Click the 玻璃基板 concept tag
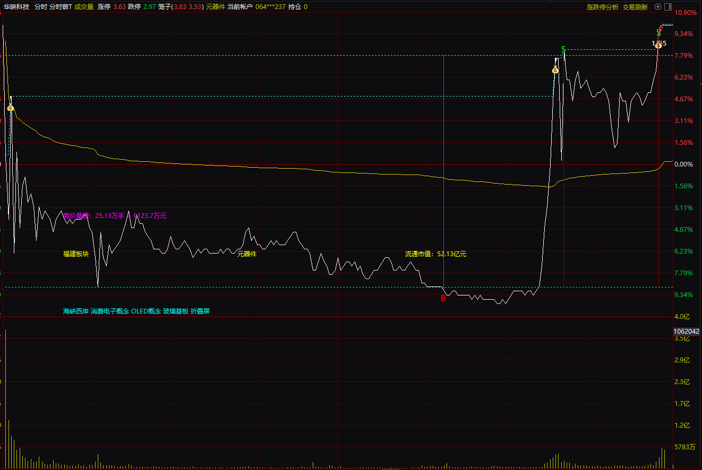The width and height of the screenshot is (702, 470). click(176, 311)
